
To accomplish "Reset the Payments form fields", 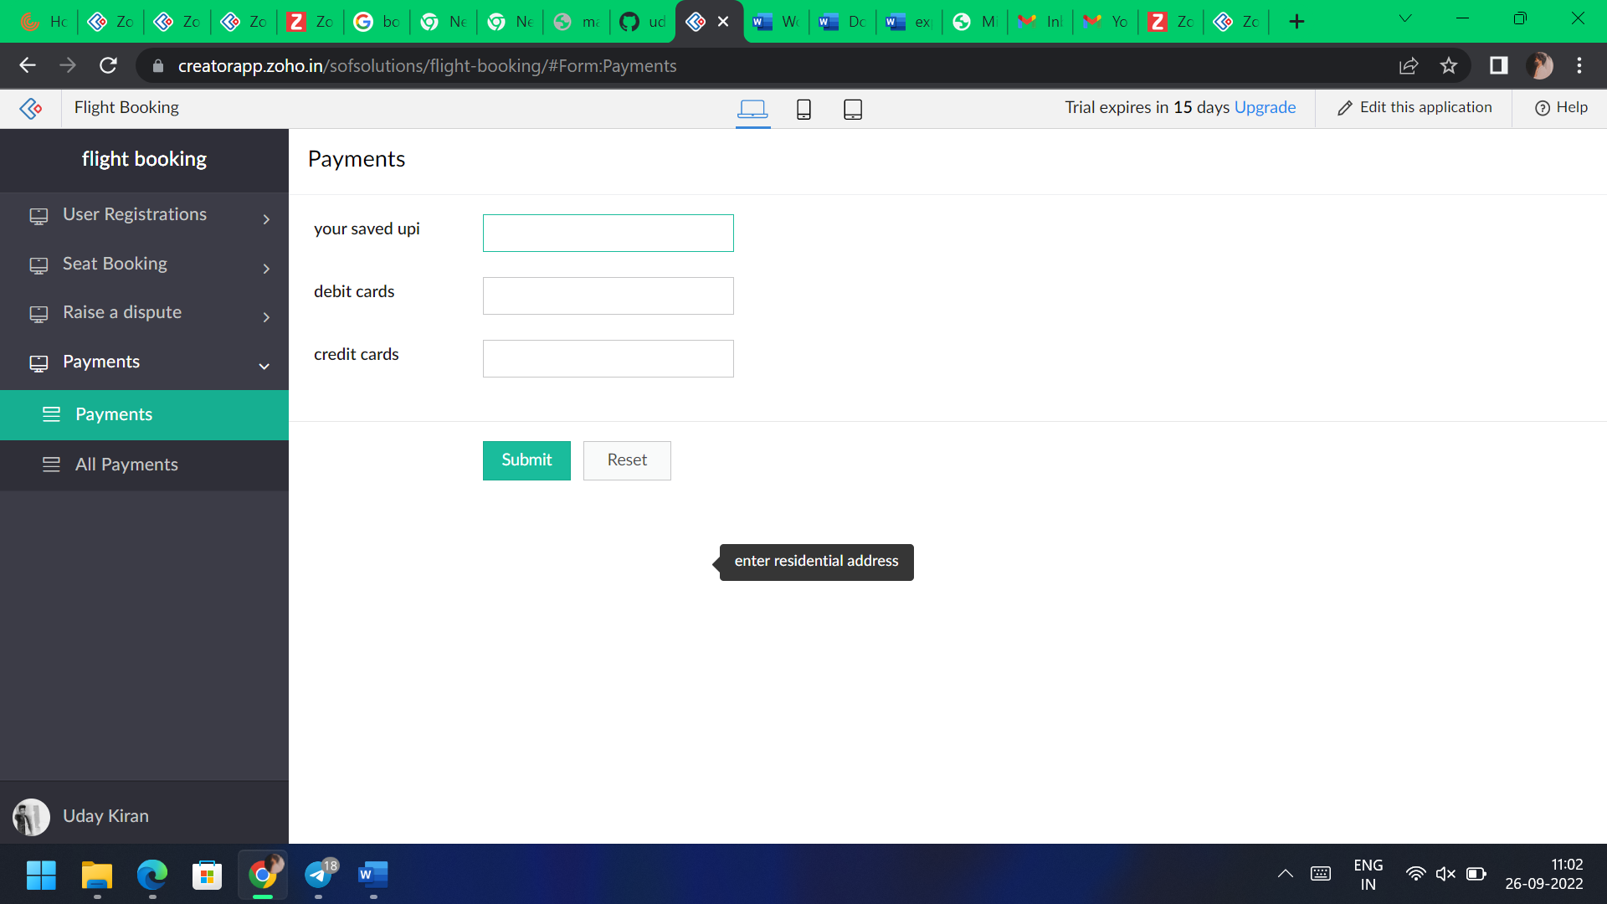I will coord(627,460).
